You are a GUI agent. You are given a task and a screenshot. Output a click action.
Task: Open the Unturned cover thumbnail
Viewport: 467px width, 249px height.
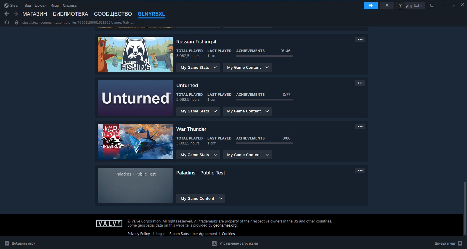point(135,98)
